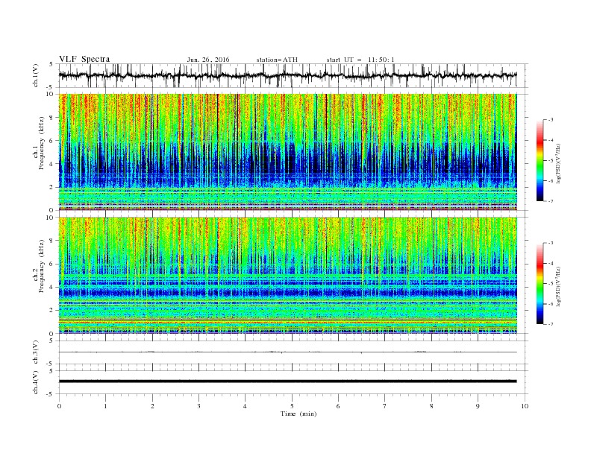591x456 pixels.
Task: Select the date text "Jun. 26, 2016"
Action: (208, 60)
